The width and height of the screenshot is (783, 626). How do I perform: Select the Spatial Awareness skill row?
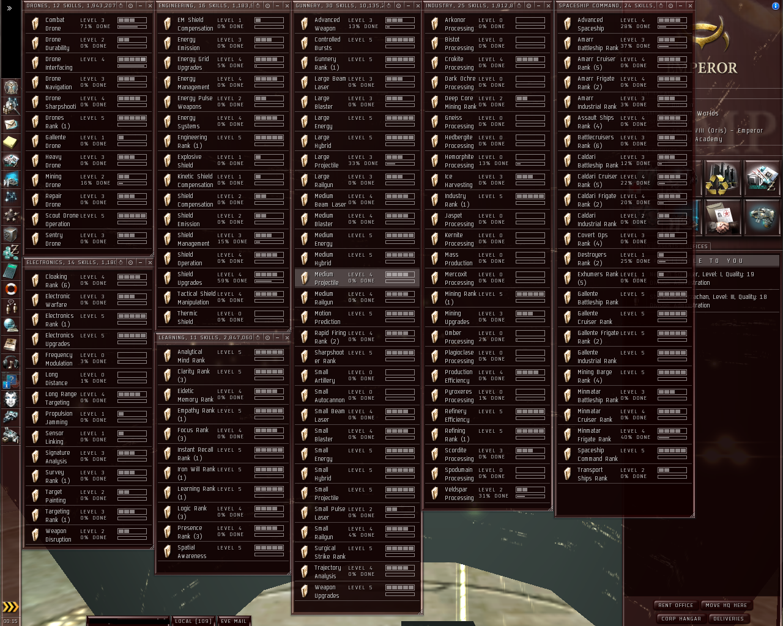coord(223,551)
